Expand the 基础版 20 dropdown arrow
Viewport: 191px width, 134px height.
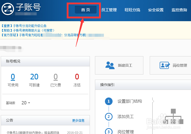29,103
